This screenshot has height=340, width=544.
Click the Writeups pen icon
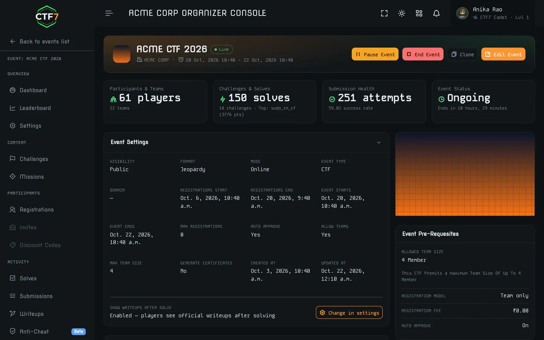(x=12, y=314)
